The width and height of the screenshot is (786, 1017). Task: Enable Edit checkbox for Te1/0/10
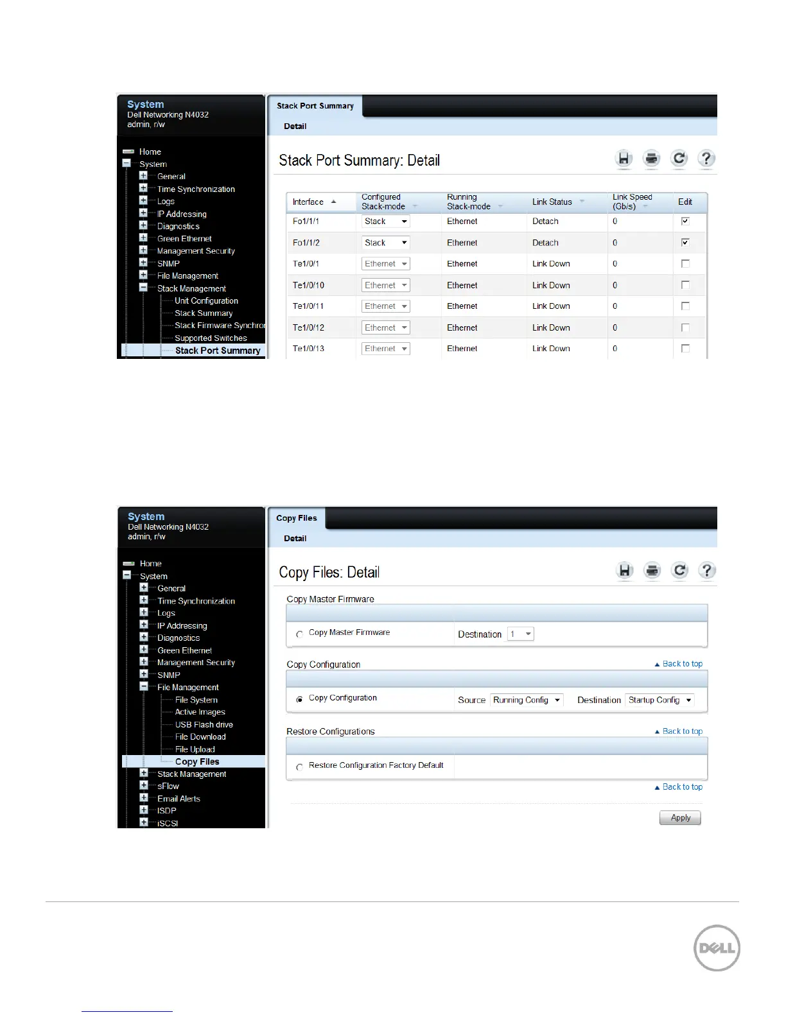click(x=685, y=284)
